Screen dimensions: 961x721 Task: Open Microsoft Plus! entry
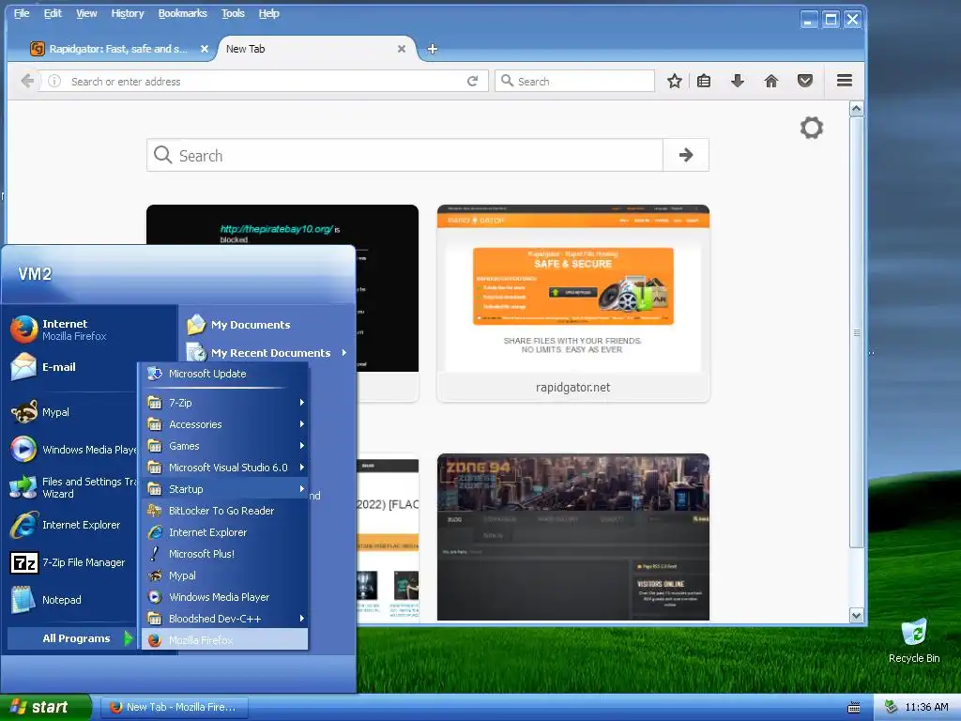coord(224,554)
